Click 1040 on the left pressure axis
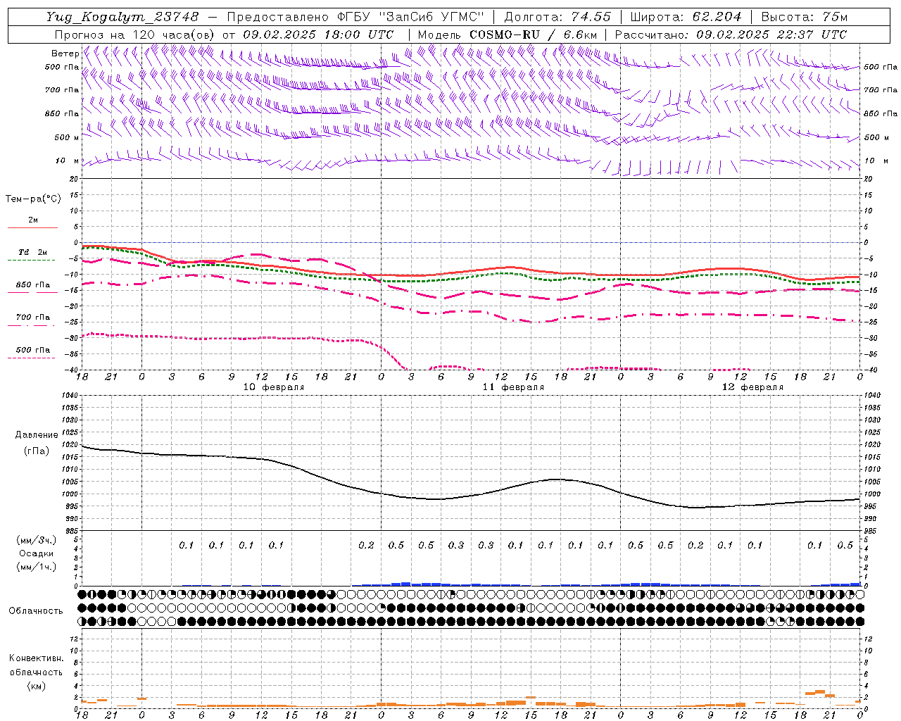901x721 pixels. [x=71, y=395]
